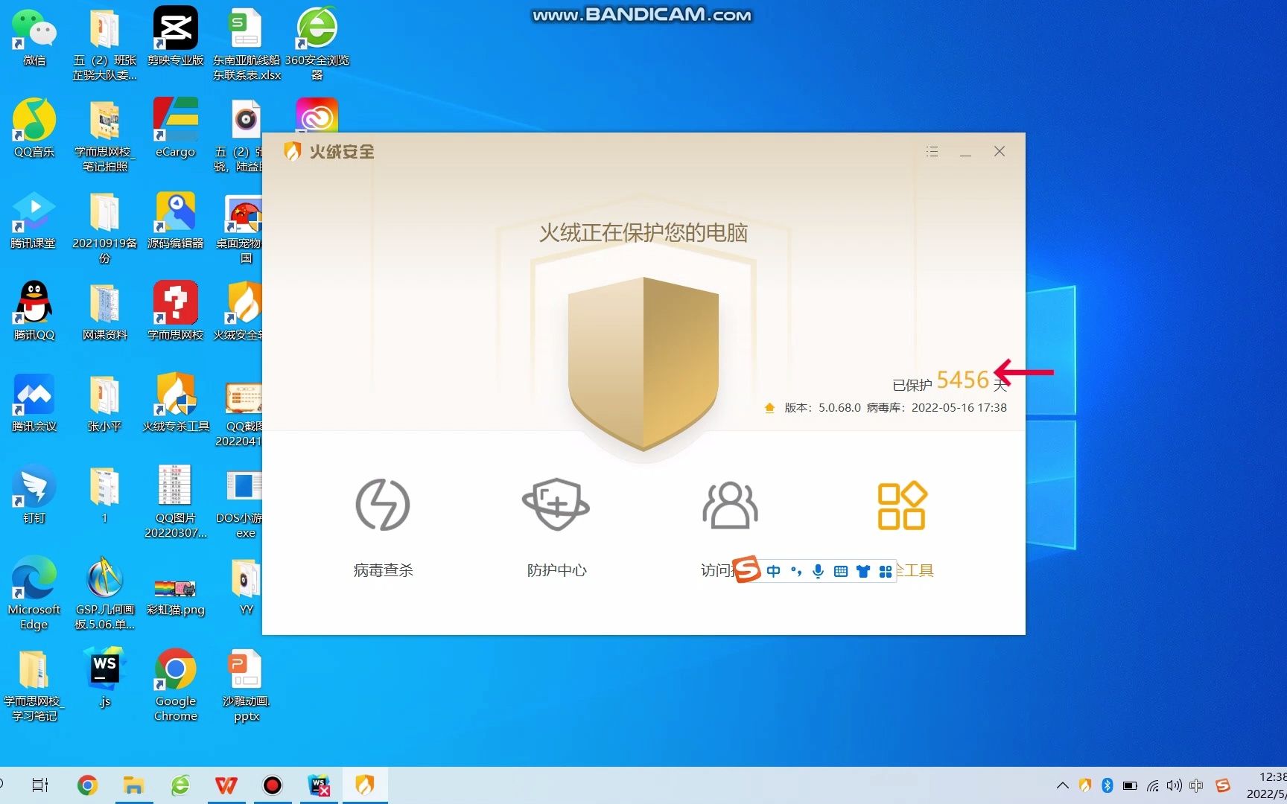Open Wi-Fi network flyout from tray

click(1154, 785)
